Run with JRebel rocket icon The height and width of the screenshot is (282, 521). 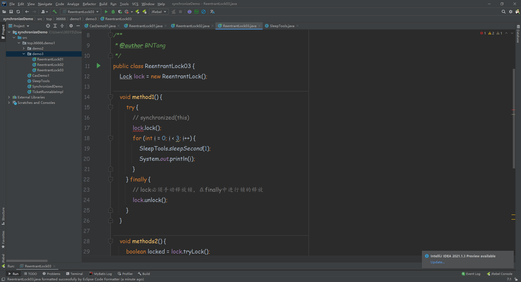click(137, 12)
